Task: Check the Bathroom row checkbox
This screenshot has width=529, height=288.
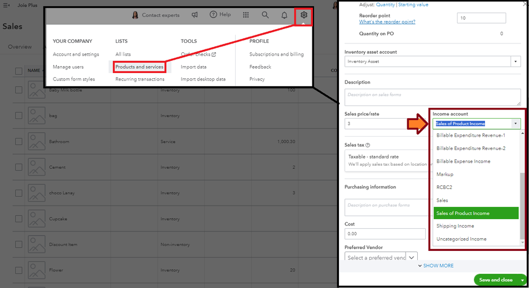Action: coord(19,142)
